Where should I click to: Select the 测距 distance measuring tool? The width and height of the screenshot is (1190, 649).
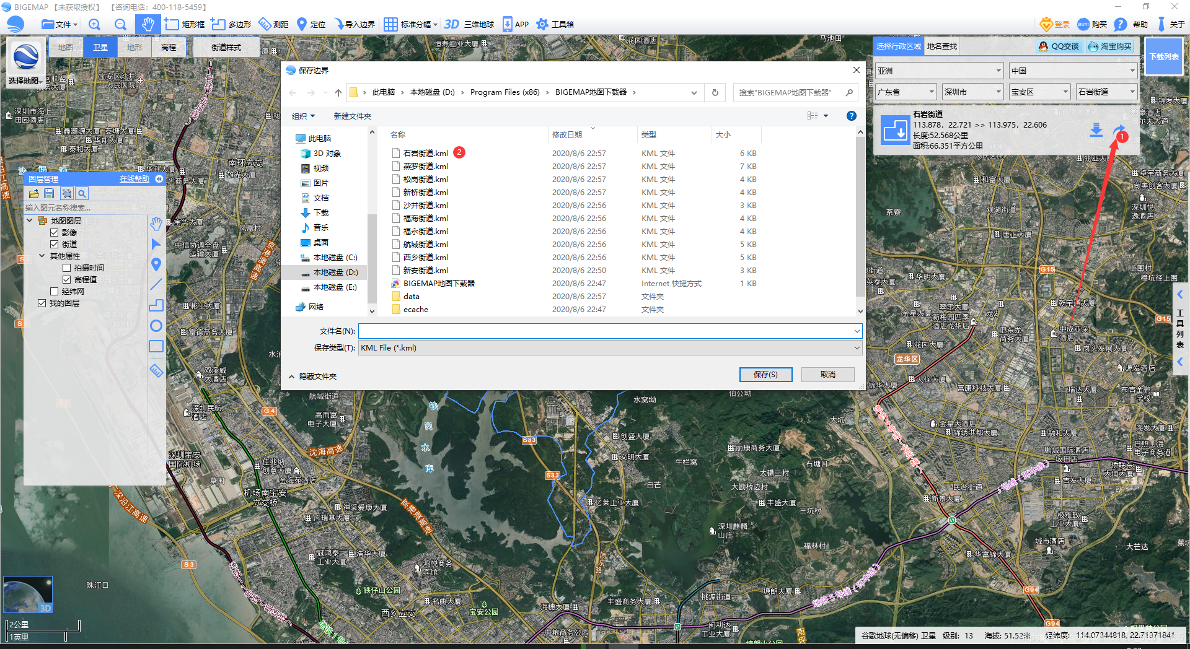(273, 24)
